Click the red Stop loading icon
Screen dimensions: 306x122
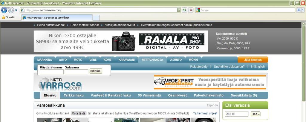(191, 10)
